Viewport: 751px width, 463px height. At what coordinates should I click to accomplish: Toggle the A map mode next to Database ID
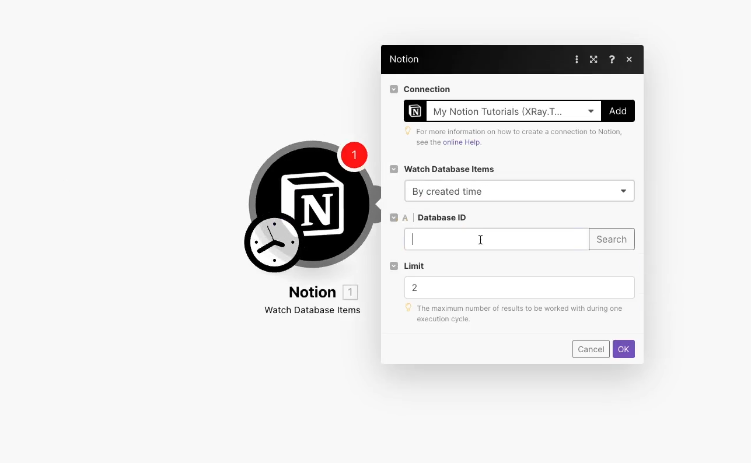(x=405, y=218)
